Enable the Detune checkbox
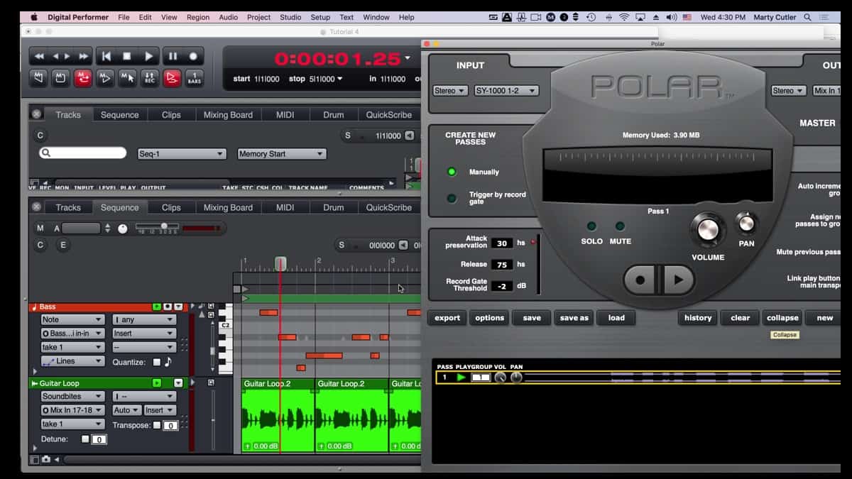The height and width of the screenshot is (479, 852). pyautogui.click(x=86, y=439)
